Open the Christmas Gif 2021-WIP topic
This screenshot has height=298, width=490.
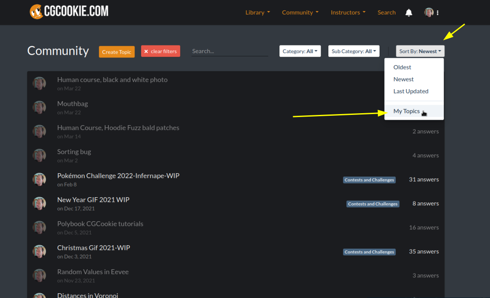click(x=93, y=247)
